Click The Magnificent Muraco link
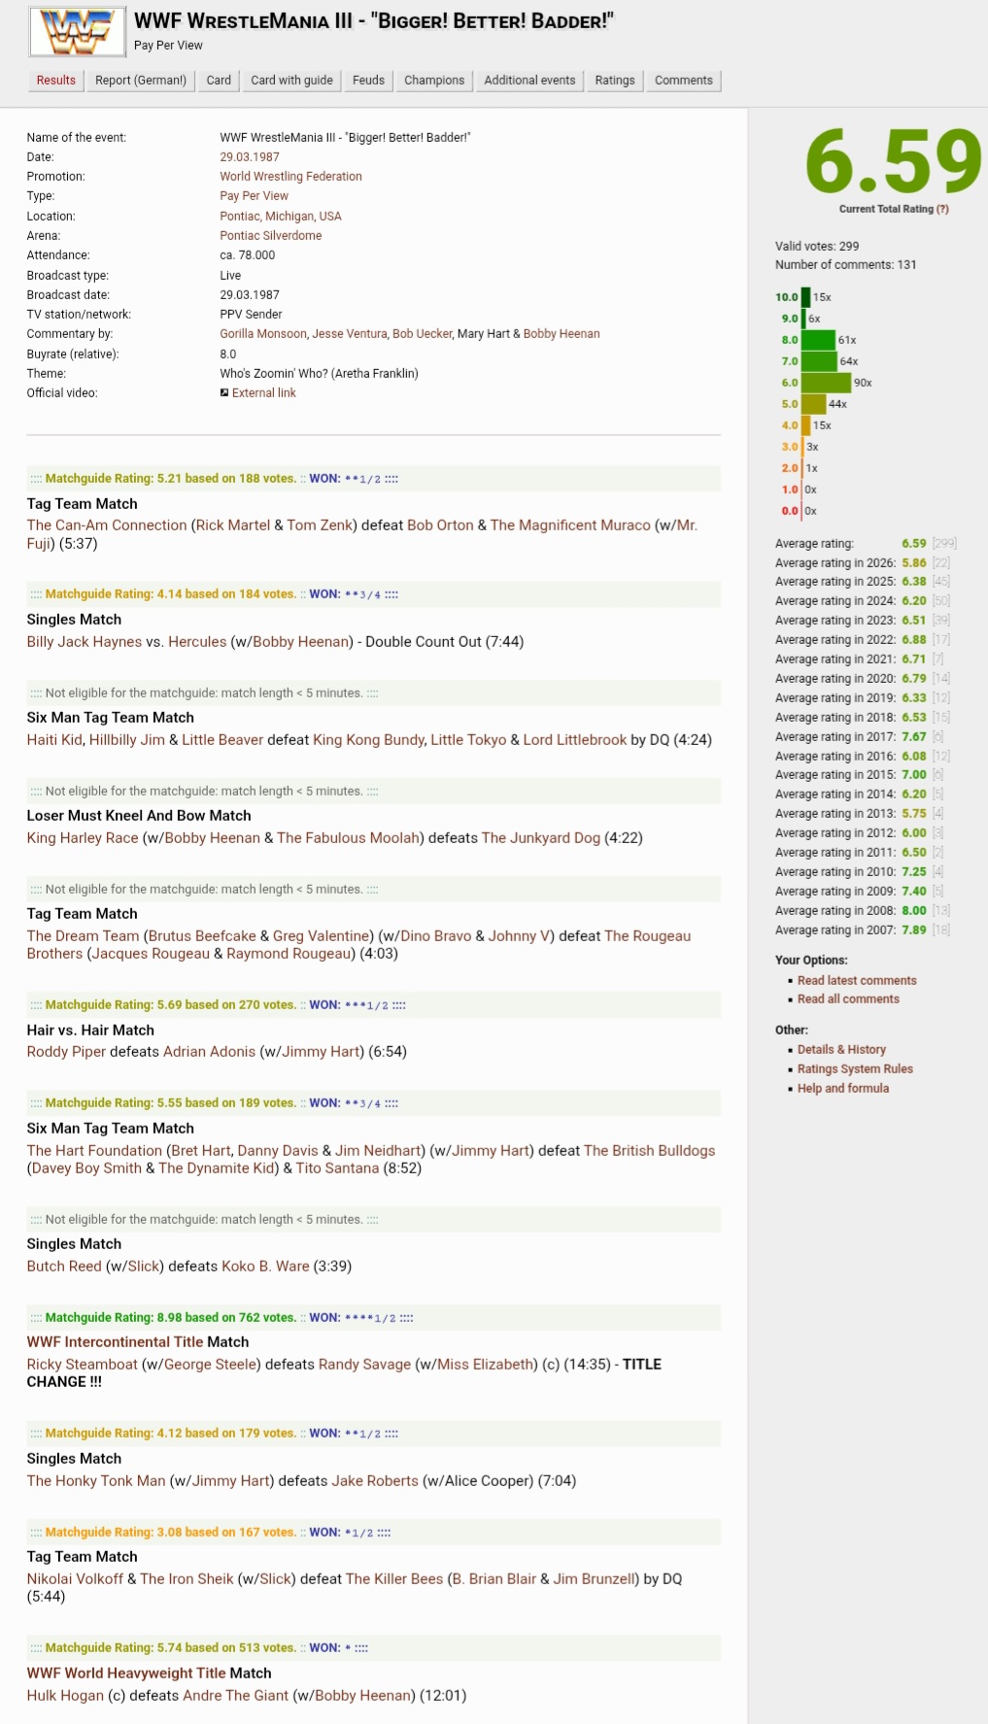This screenshot has width=988, height=1724. [x=570, y=525]
